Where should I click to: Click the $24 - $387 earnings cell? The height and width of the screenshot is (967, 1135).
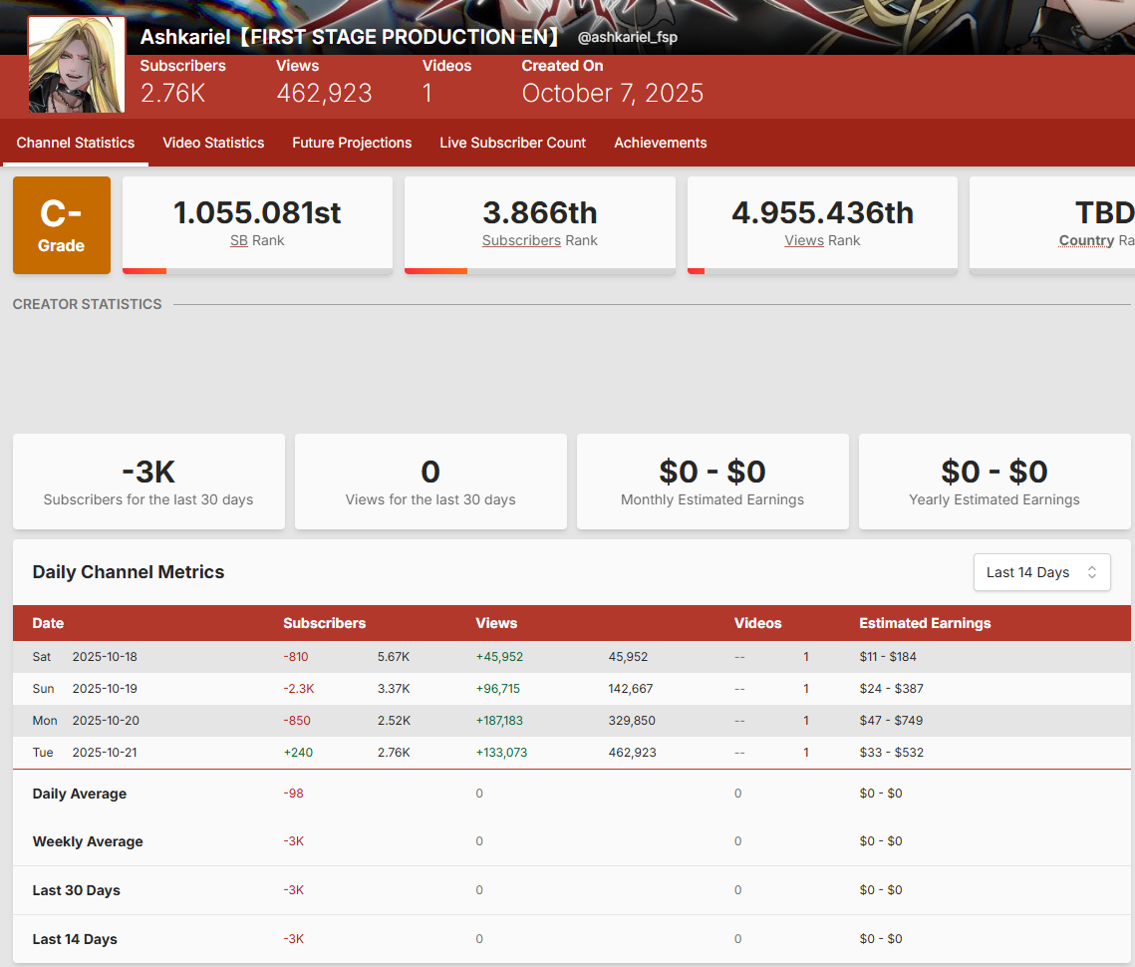point(892,689)
